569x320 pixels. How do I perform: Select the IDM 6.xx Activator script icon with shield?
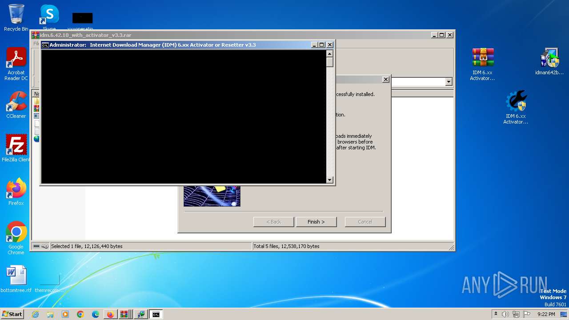click(516, 108)
